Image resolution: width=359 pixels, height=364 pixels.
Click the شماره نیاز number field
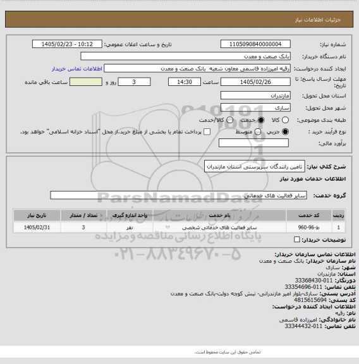pyautogui.click(x=255, y=44)
